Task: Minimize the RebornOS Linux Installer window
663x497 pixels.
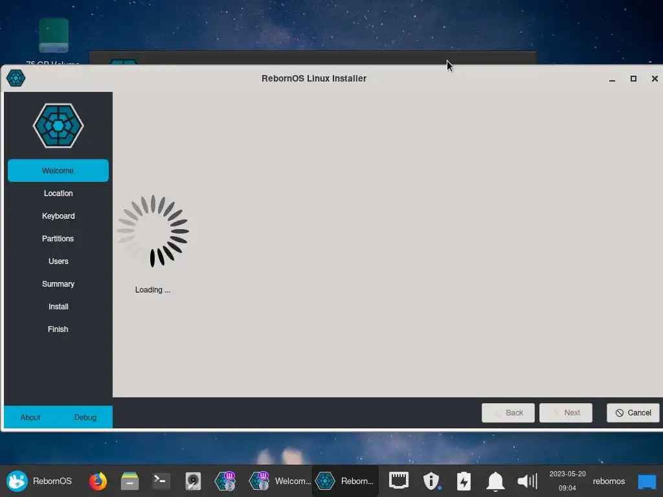Action: pyautogui.click(x=612, y=78)
